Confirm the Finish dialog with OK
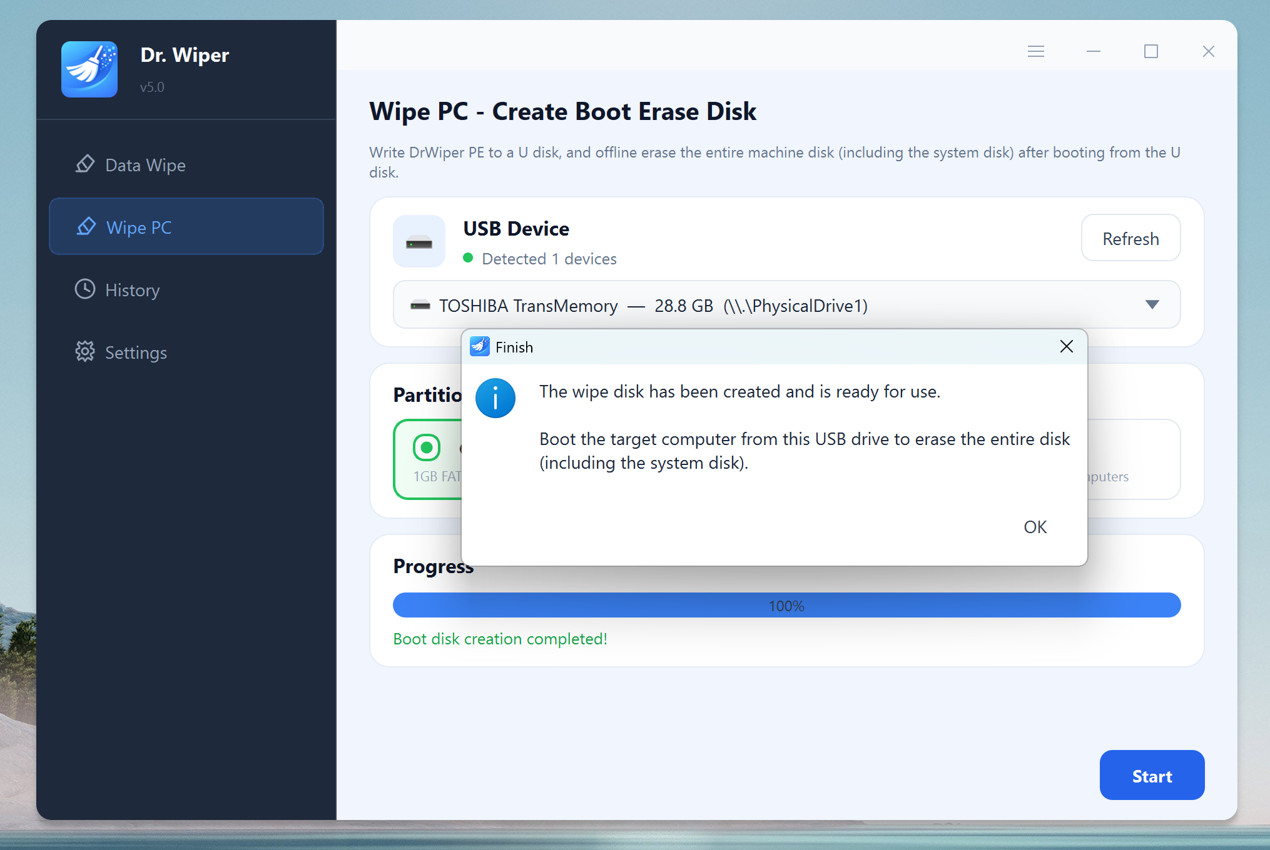Viewport: 1270px width, 850px height. pos(1035,527)
